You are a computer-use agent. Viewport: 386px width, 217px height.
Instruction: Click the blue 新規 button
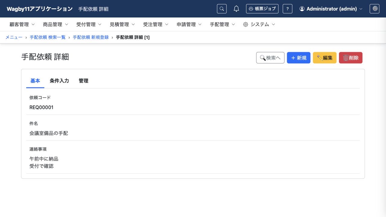click(x=299, y=58)
